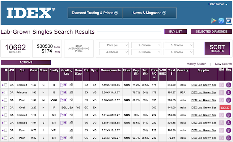Buy the Emerald 1.04 carat diamond
Screen dimensions: 233x142
(x=229, y=123)
